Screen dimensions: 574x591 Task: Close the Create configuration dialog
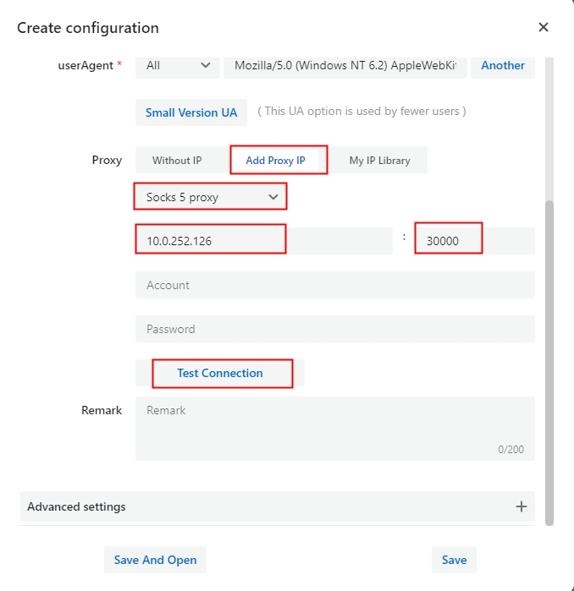click(x=544, y=27)
